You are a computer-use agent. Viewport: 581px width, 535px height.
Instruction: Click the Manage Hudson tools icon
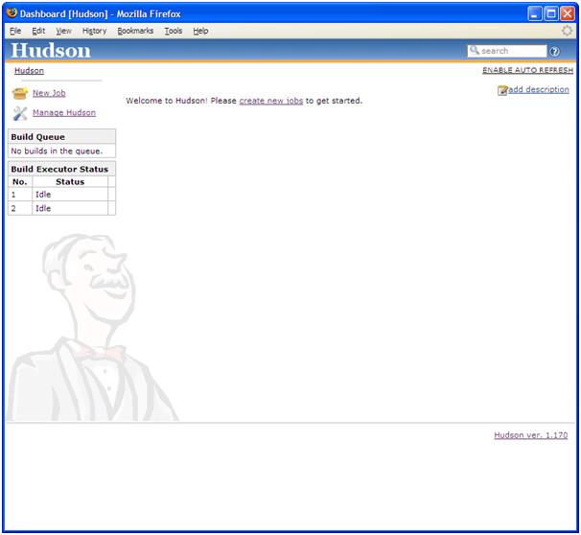point(20,113)
